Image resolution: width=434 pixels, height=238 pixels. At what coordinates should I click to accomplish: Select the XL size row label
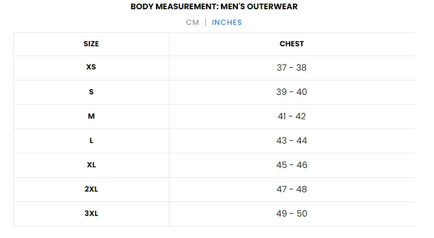click(91, 165)
